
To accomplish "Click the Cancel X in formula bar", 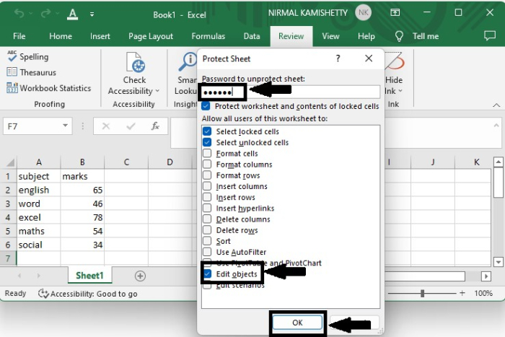I will (x=106, y=126).
